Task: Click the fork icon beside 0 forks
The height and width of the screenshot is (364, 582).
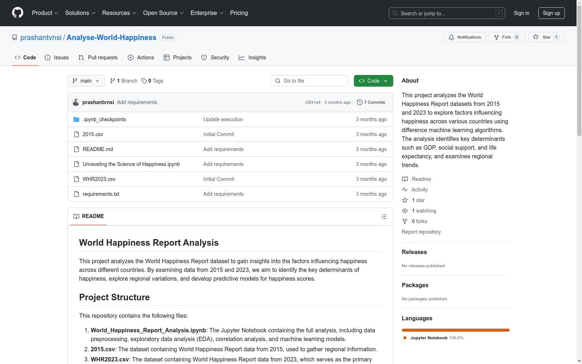Action: coord(405,221)
